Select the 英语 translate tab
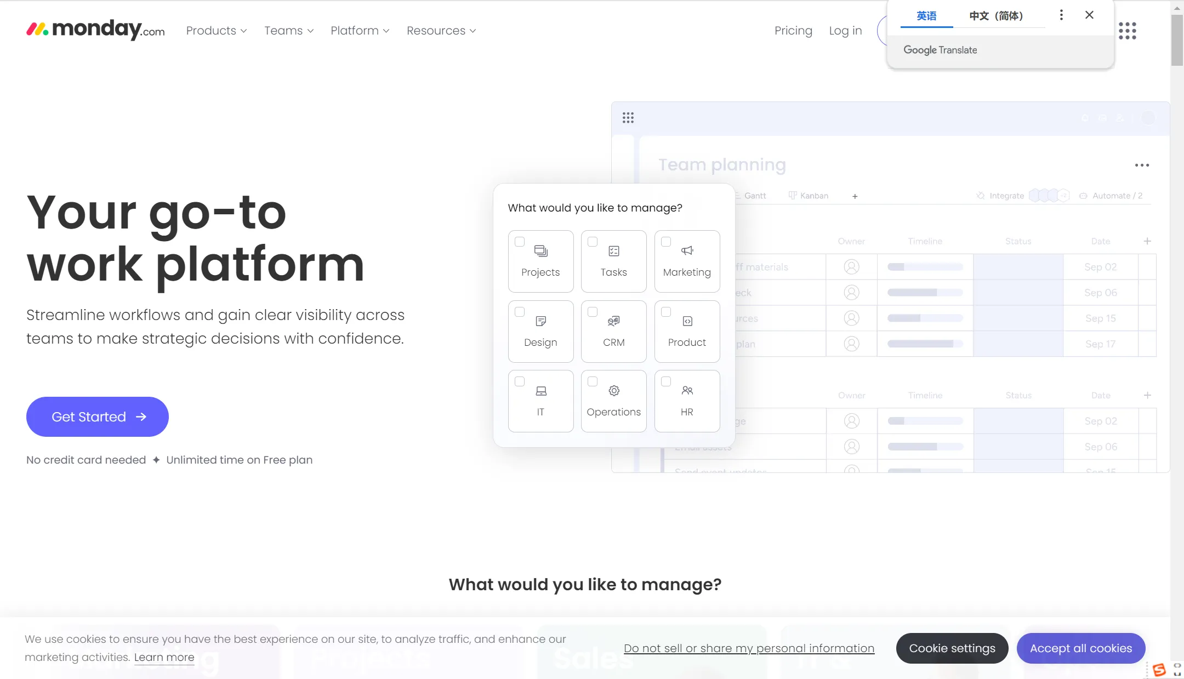Image resolution: width=1184 pixels, height=679 pixels. (x=926, y=16)
